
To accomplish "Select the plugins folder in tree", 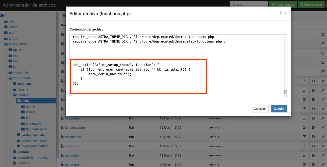I will pyautogui.click(x=23, y=89).
